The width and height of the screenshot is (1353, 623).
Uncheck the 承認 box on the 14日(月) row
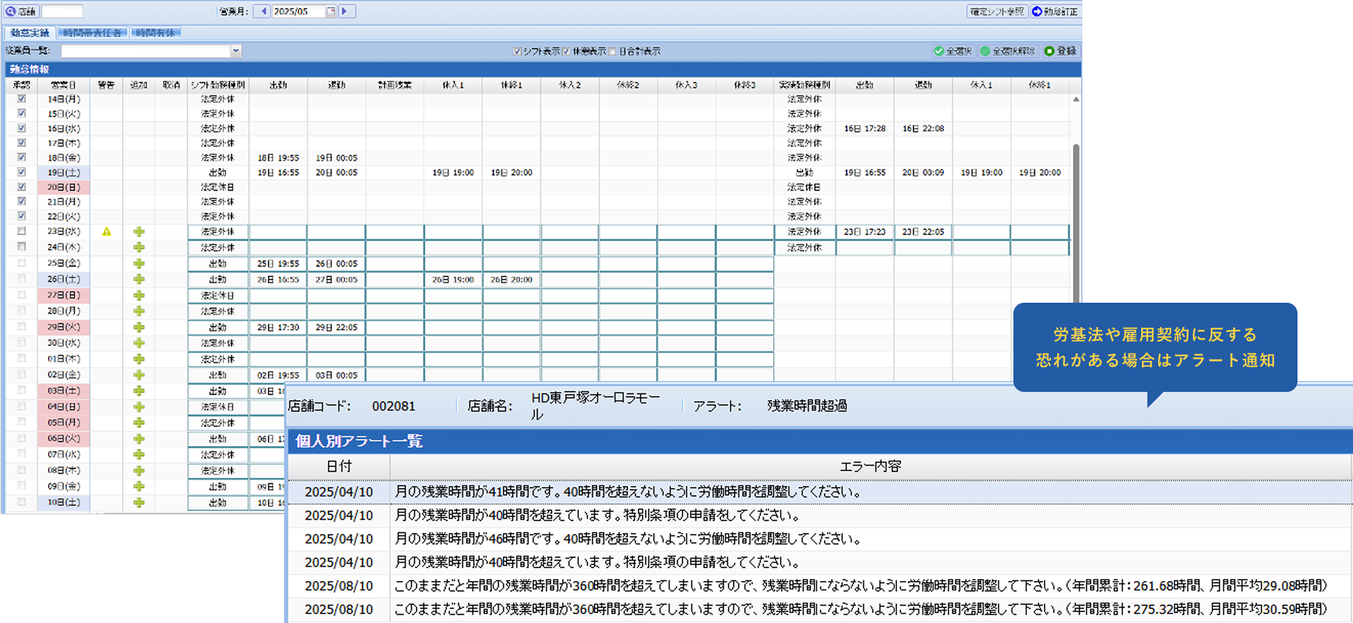[x=22, y=99]
